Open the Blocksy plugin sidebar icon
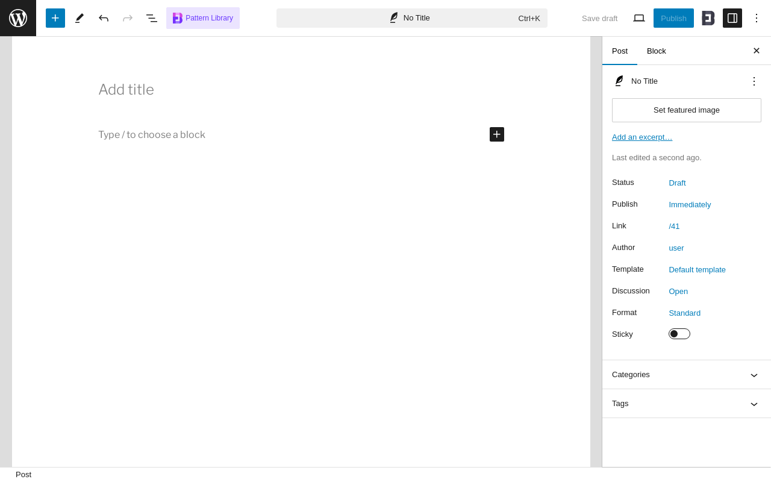The image size is (771, 482). tap(708, 18)
